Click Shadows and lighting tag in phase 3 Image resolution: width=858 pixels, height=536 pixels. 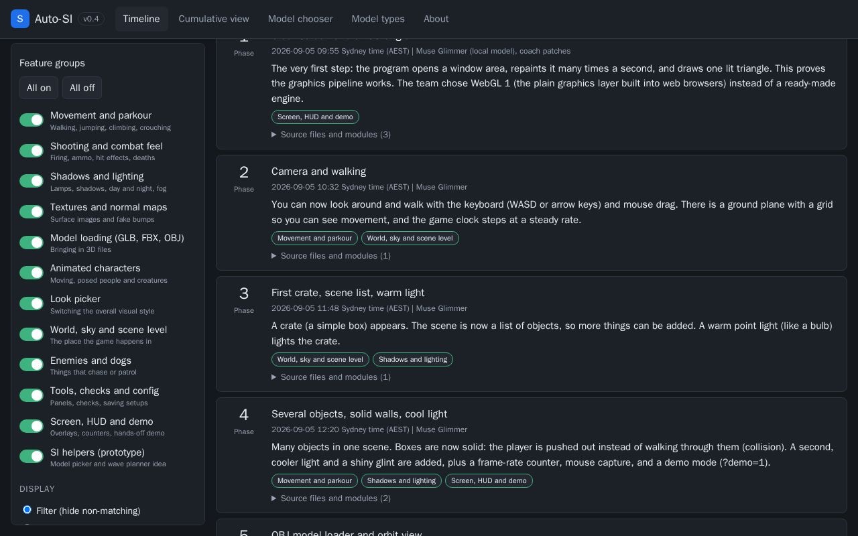pyautogui.click(x=413, y=359)
